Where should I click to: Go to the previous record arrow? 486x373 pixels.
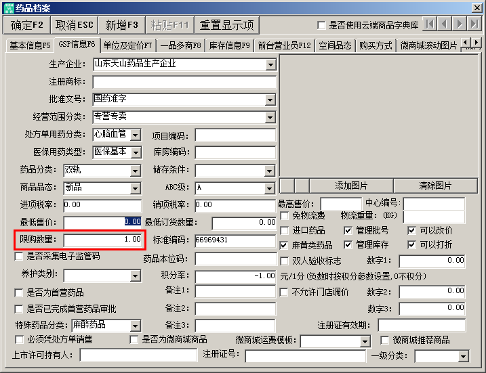[x=445, y=24]
